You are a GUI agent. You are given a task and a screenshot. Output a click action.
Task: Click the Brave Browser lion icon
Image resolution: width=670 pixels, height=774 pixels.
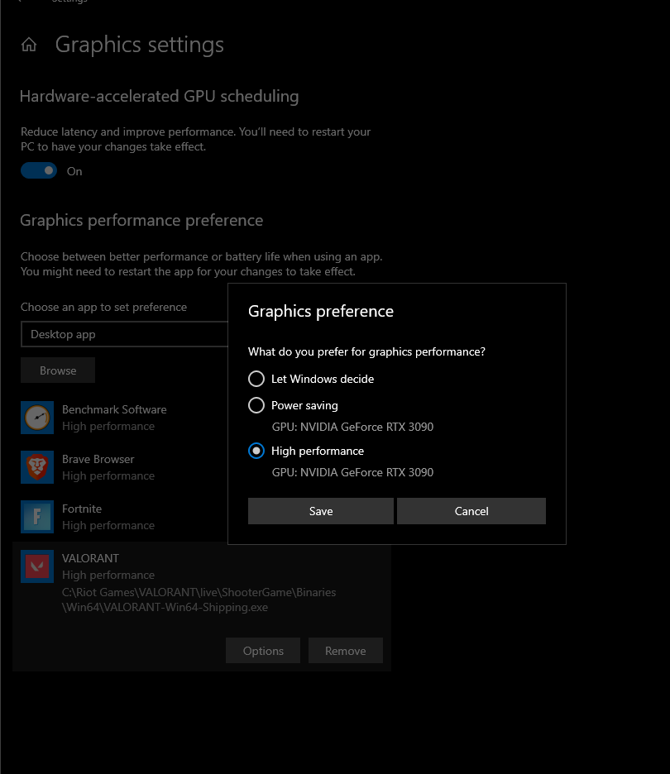37,467
